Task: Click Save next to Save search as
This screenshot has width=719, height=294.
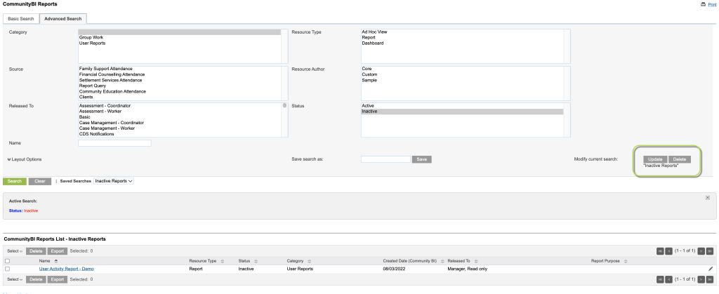Action: pyautogui.click(x=422, y=159)
